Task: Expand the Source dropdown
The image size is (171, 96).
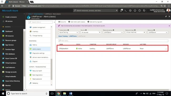Action: (x=91, y=32)
